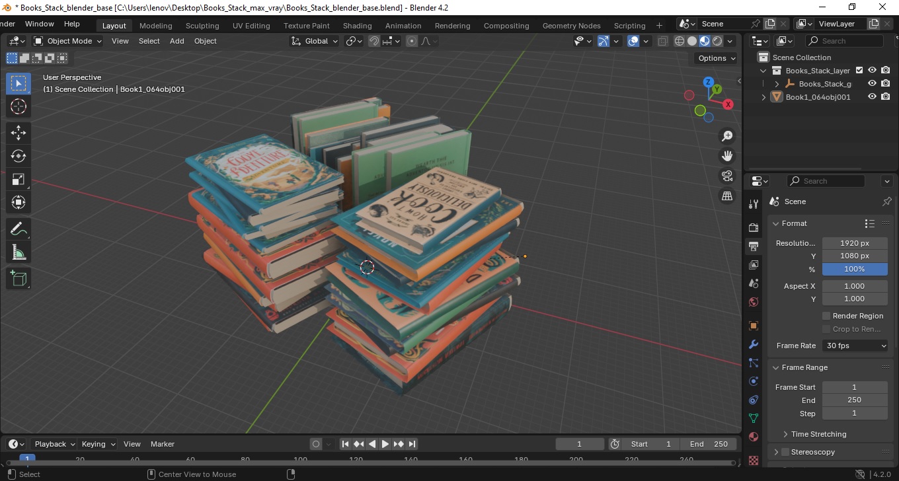899x481 pixels.
Task: Enable the Render Region checkbox
Action: pyautogui.click(x=826, y=316)
